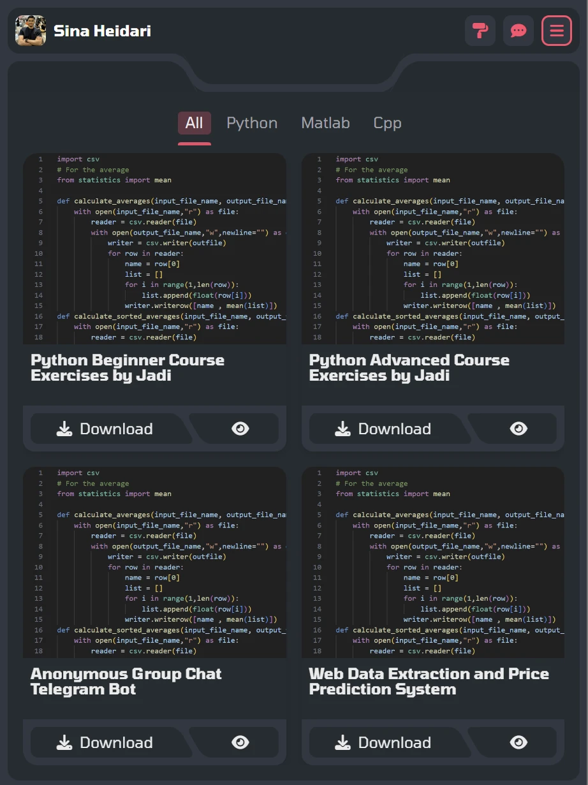Open Python Beginner Course code preview image
This screenshot has width=588, height=785.
click(x=154, y=249)
